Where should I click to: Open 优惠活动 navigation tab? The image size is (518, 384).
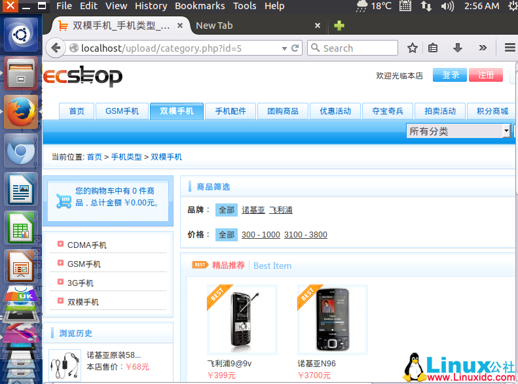click(335, 111)
